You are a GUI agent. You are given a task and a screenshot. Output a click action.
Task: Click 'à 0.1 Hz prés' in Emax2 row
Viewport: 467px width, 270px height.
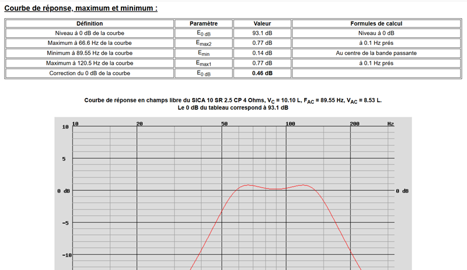[377, 43]
